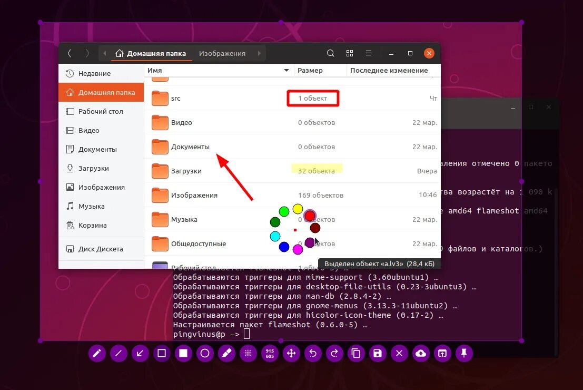Go forward in the file manager

pos(87,53)
